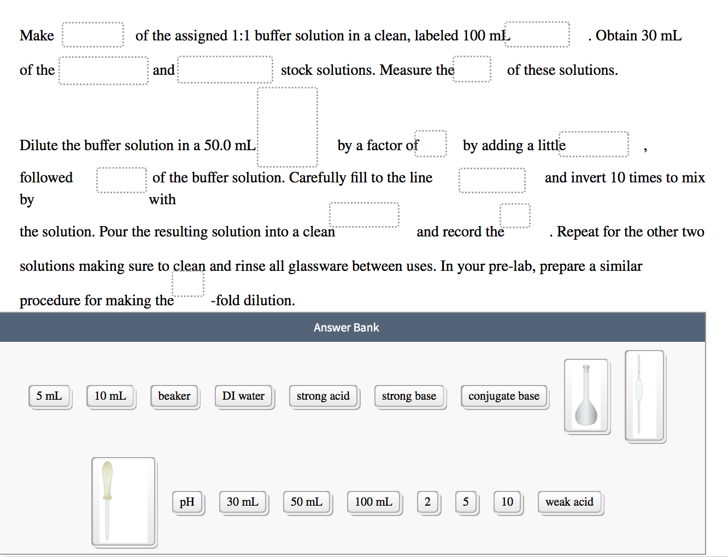Select the strong acid answer tile

pyautogui.click(x=324, y=396)
